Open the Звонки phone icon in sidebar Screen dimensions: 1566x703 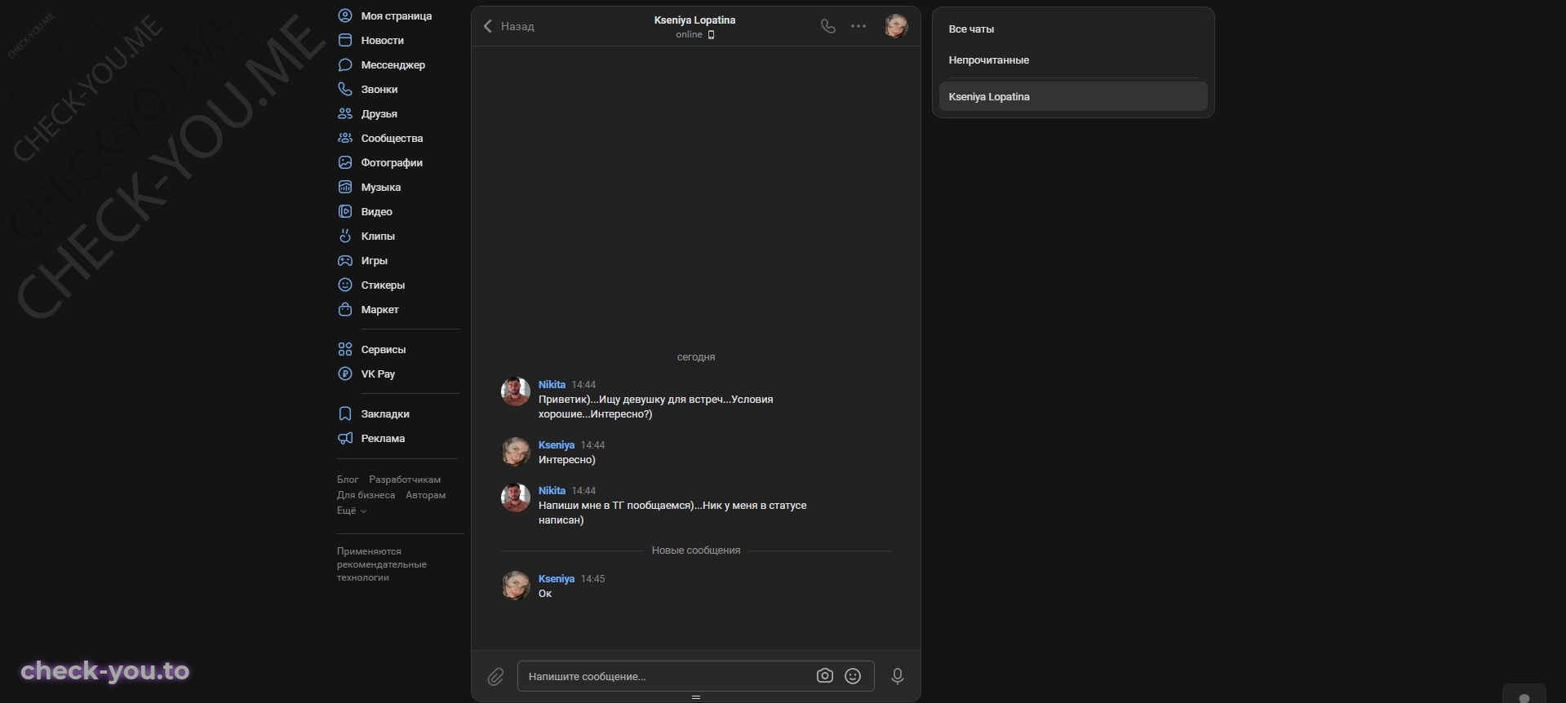pyautogui.click(x=345, y=89)
